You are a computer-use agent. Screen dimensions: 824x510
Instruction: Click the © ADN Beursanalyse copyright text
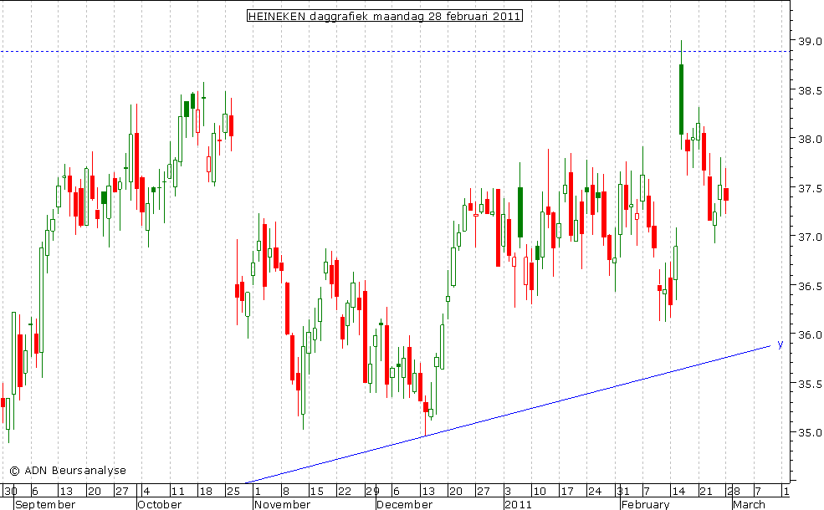[x=68, y=470]
